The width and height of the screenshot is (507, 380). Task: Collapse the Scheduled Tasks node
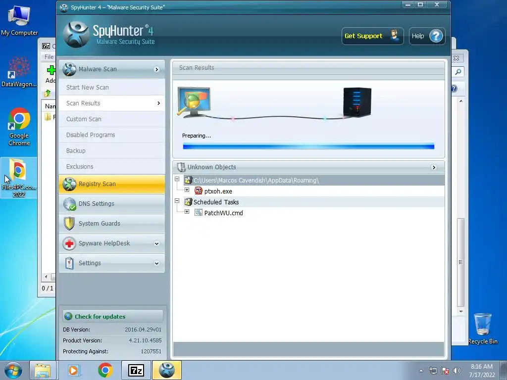pyautogui.click(x=177, y=201)
